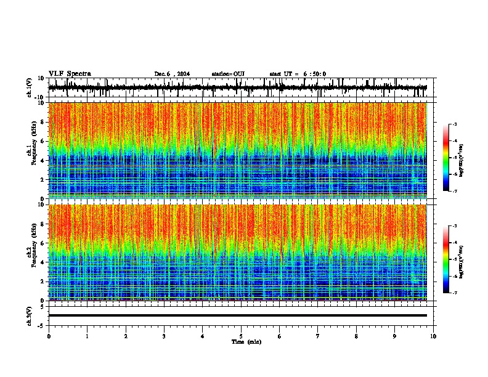This screenshot has height=377, width=488.
Task: Click the ch.2 Frequency (kHz) axis label
Action: tap(33, 245)
